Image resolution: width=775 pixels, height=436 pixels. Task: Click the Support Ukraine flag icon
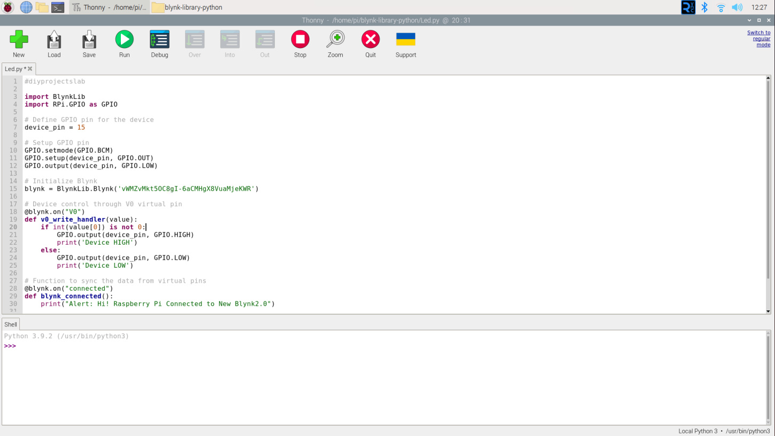[x=406, y=44]
